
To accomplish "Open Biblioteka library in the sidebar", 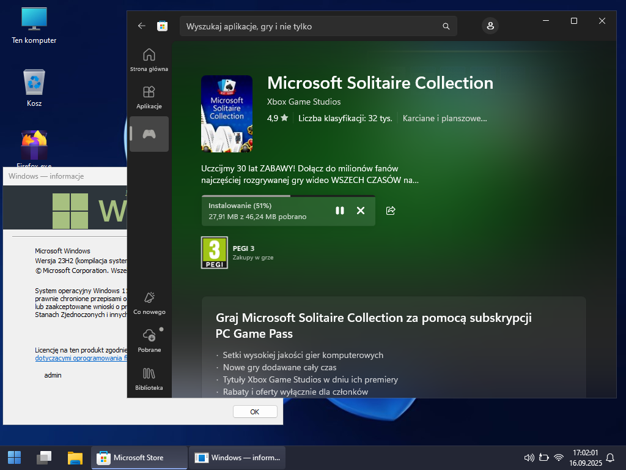I will (x=149, y=378).
